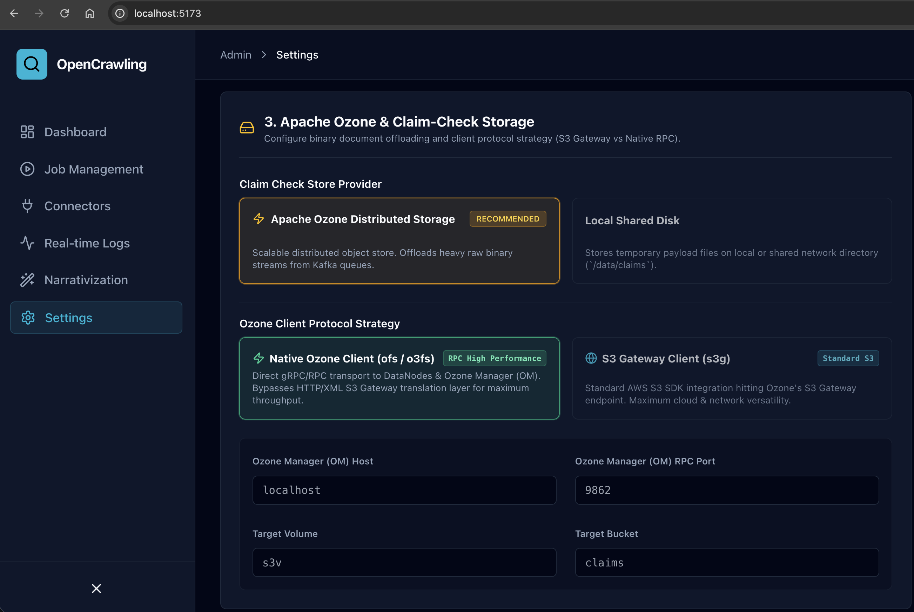This screenshot has width=914, height=612.
Task: Click the OpenCrawling brand title
Action: 102,64
